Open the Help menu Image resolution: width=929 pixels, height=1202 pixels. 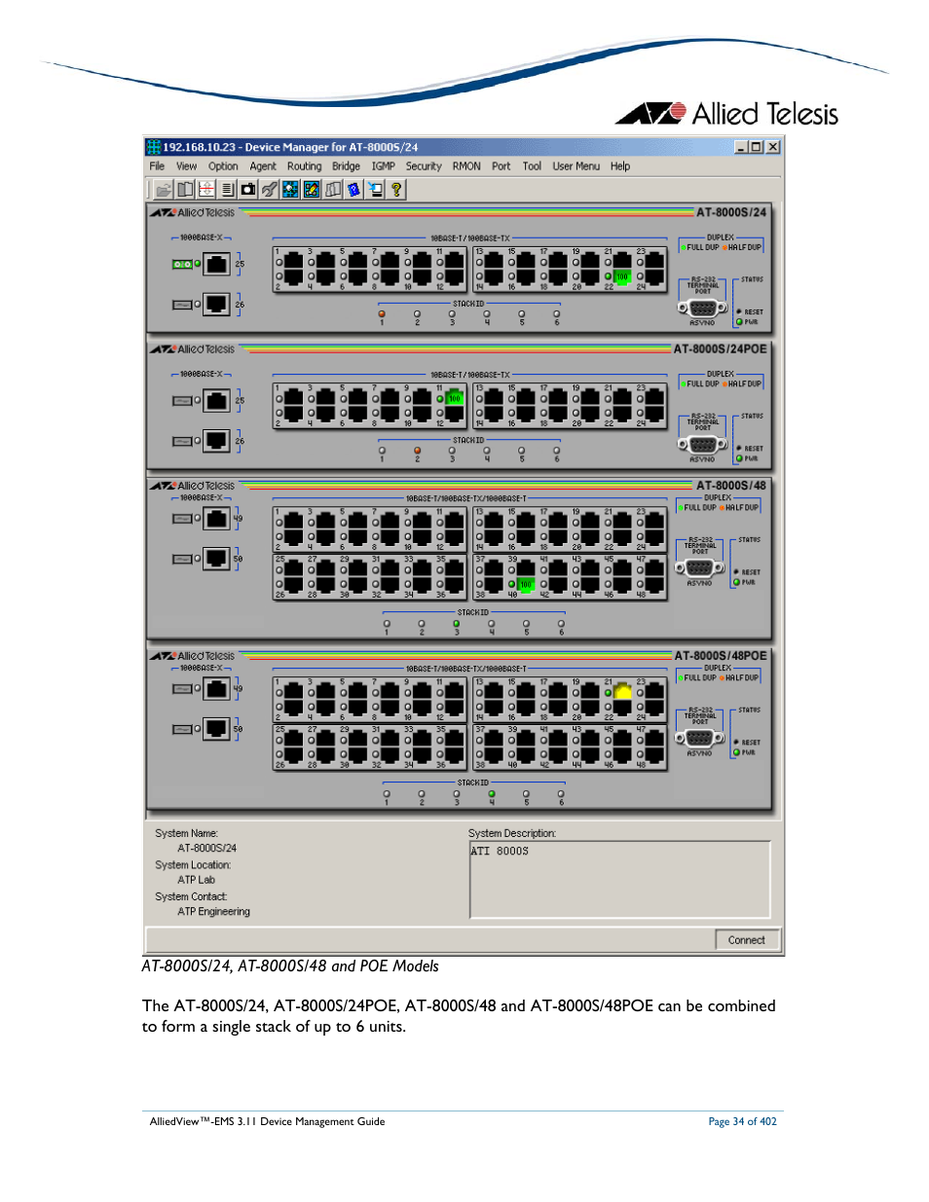620,166
